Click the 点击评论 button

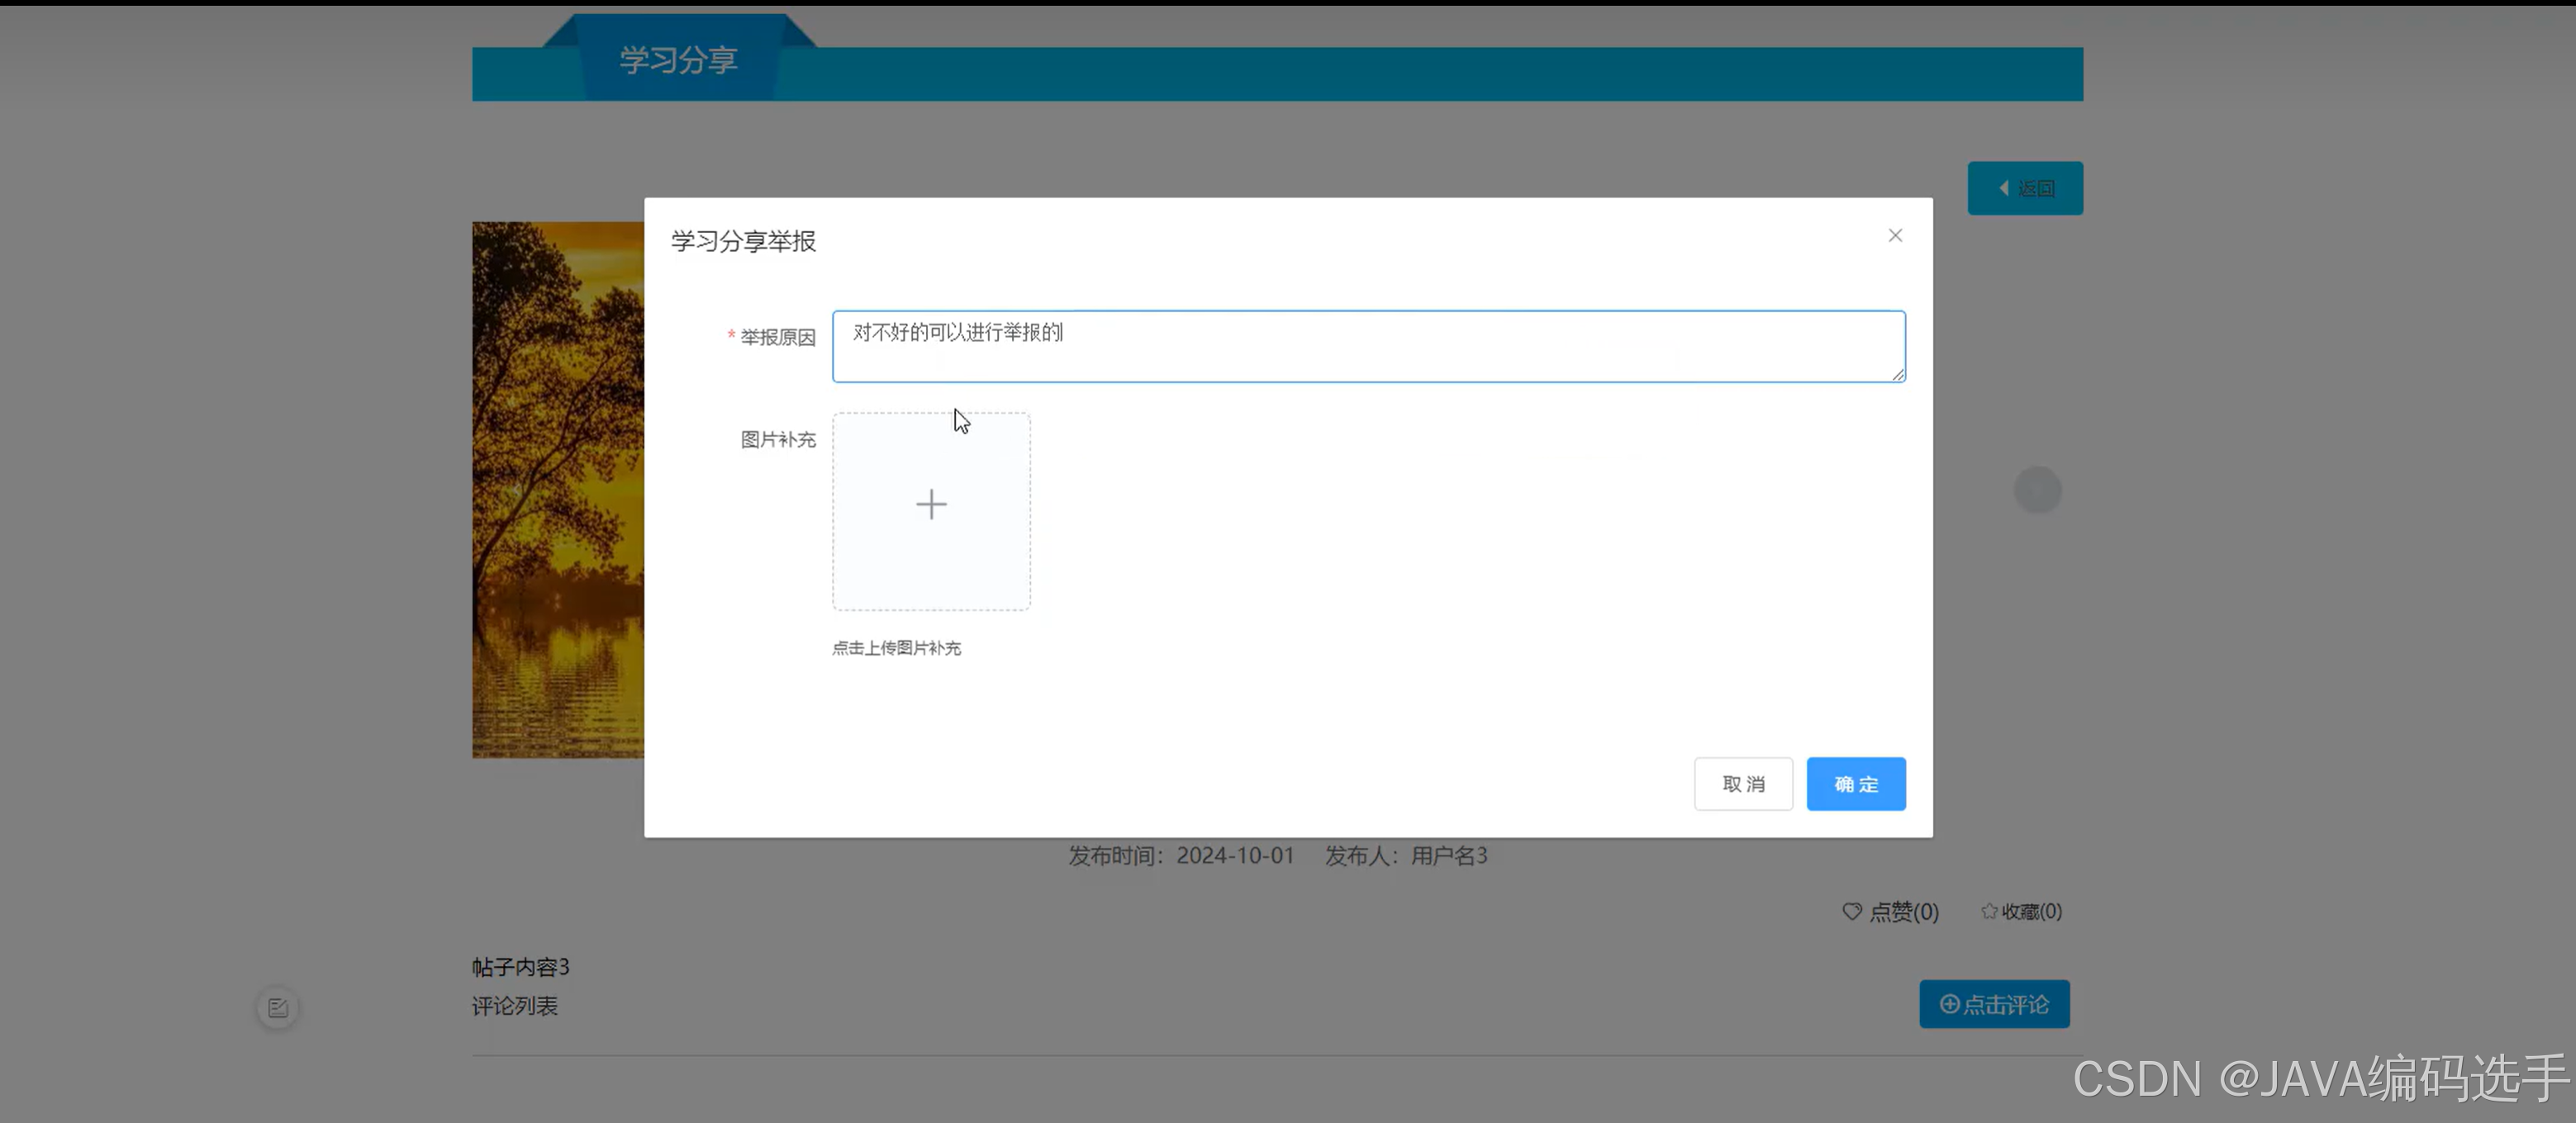click(x=1994, y=1004)
